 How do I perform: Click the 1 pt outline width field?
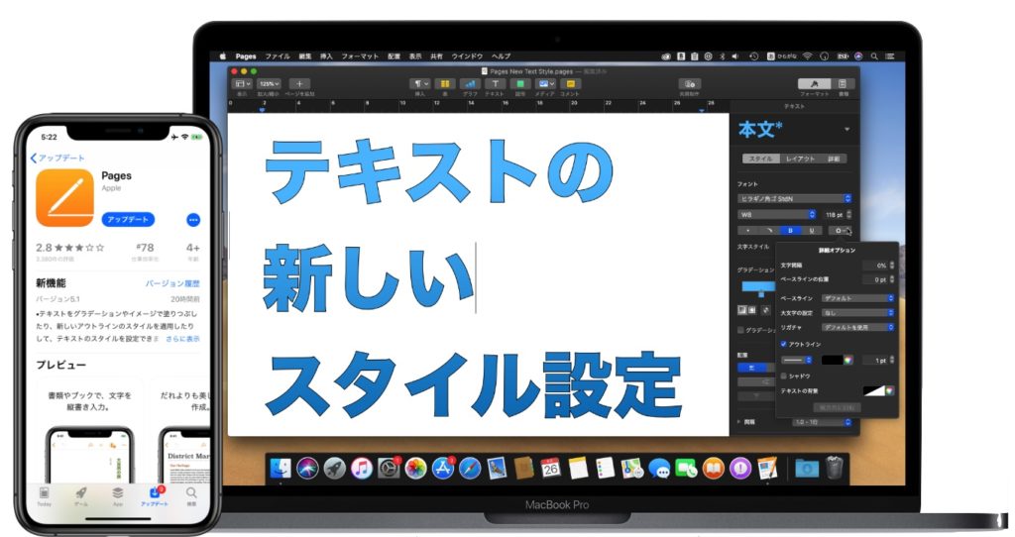[876, 360]
